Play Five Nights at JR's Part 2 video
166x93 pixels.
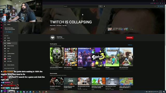57,81
